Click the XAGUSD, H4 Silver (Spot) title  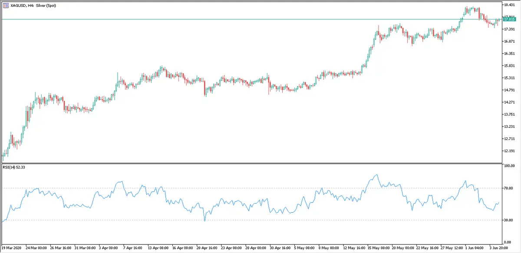(x=34, y=5)
